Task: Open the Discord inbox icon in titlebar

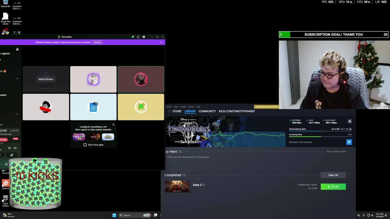Action: click(x=138, y=37)
